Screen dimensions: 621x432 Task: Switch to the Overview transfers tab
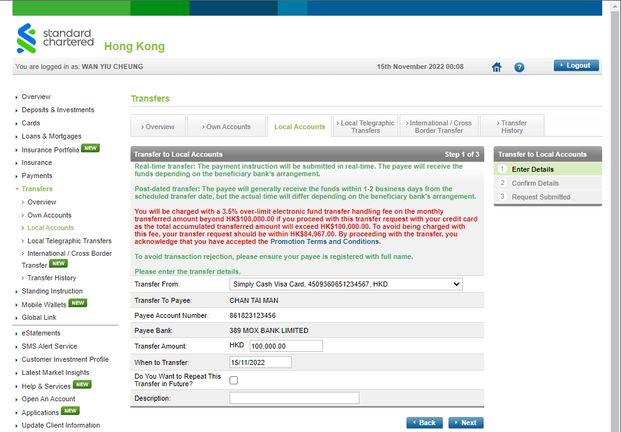pos(158,127)
